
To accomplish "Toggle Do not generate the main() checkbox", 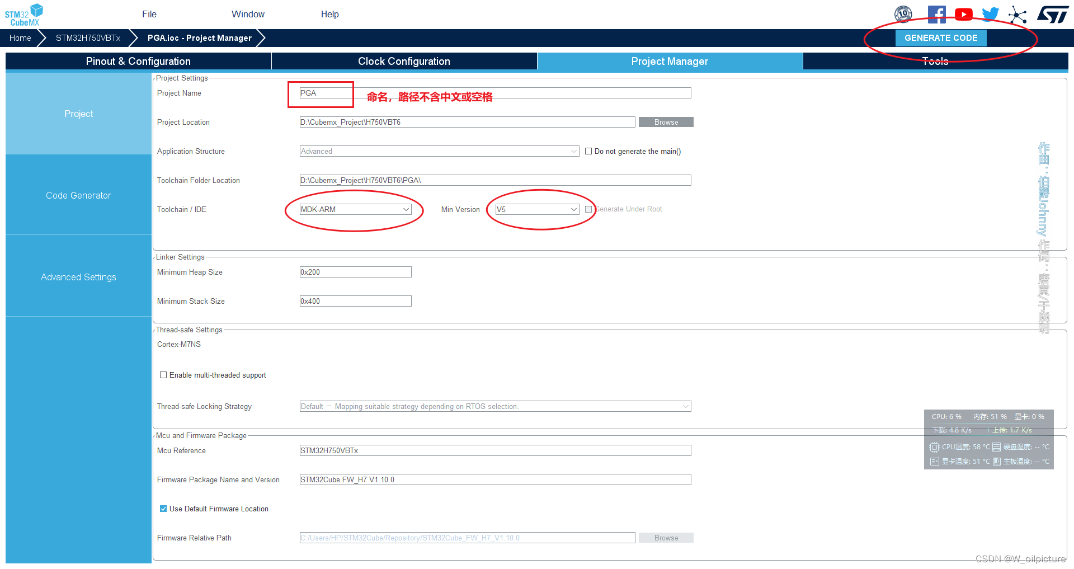I will pos(588,151).
